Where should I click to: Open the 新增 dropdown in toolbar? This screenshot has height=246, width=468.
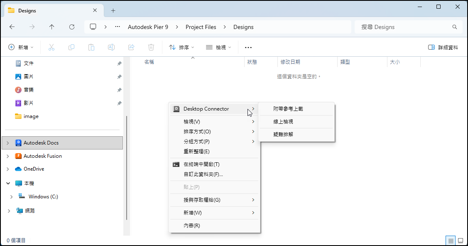pyautogui.click(x=21, y=47)
